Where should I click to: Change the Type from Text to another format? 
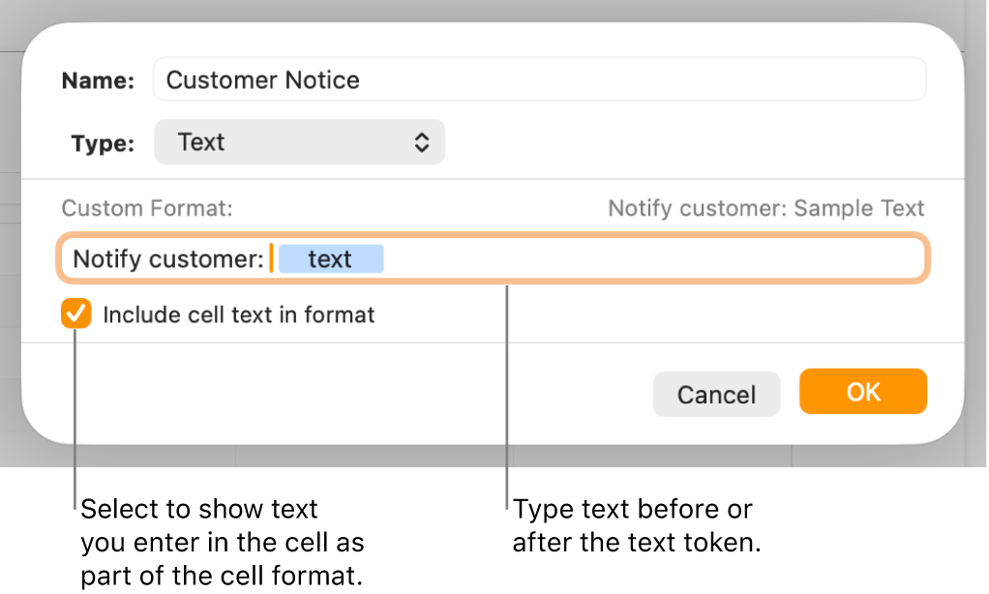pyautogui.click(x=299, y=141)
